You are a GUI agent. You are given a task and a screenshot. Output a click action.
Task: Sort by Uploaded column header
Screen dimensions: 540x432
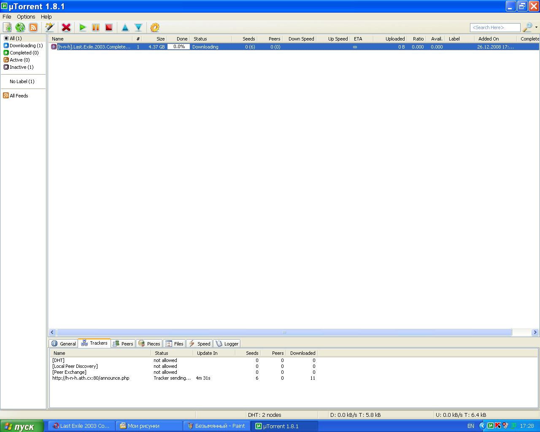coord(390,39)
